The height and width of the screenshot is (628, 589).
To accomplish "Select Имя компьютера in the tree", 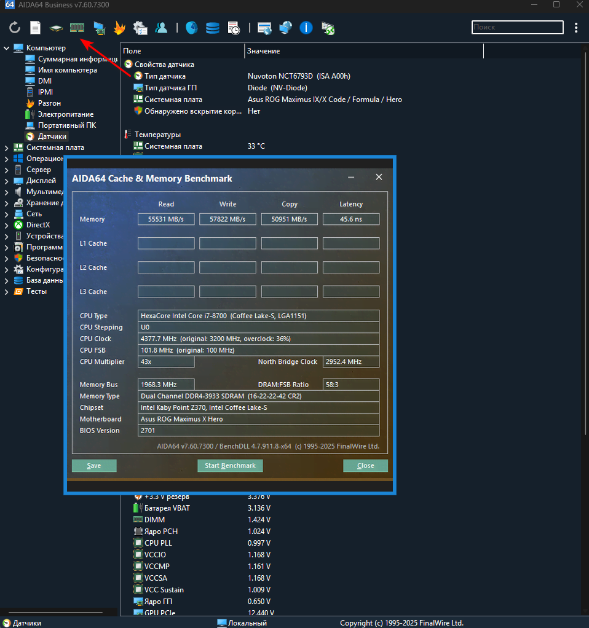I will (67, 70).
